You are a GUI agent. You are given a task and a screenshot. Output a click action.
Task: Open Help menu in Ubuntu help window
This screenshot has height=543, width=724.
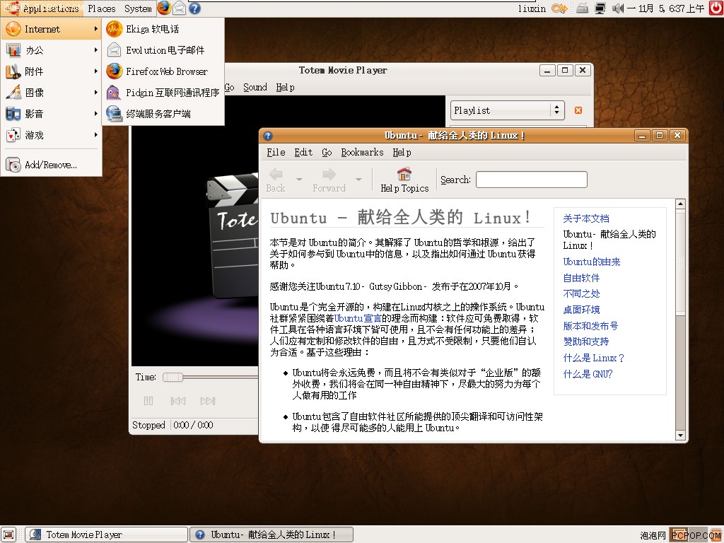pos(402,153)
